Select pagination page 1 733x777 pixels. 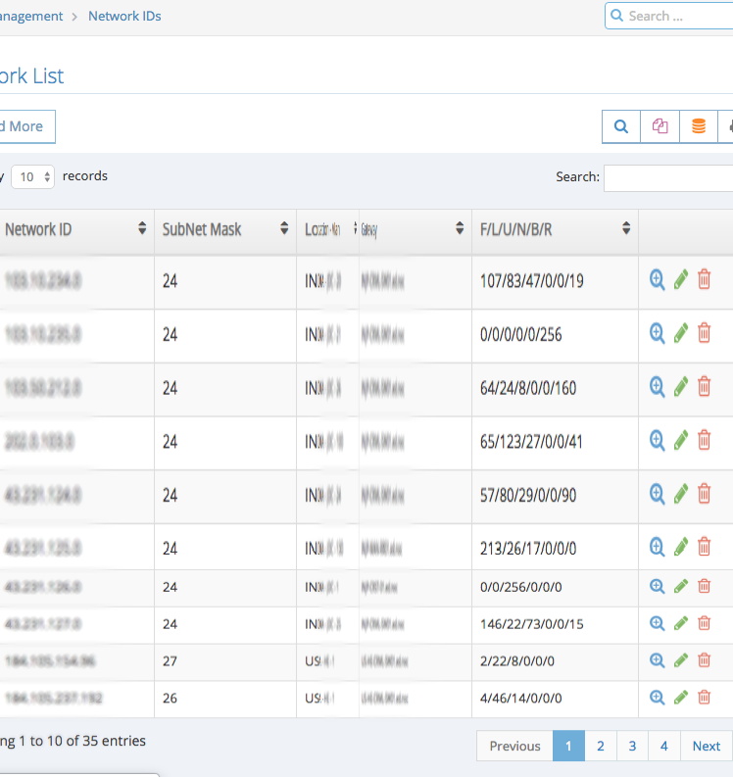pyautogui.click(x=568, y=746)
